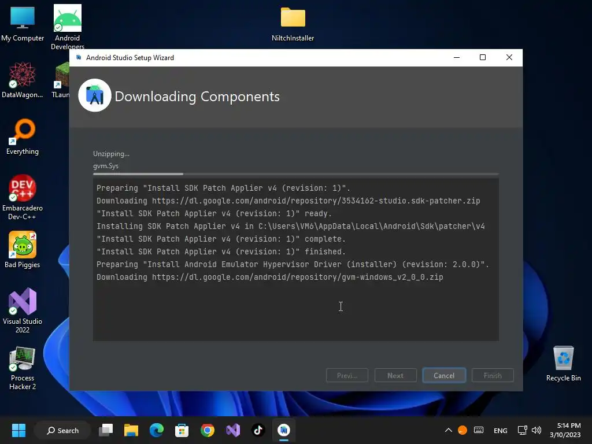Click the taskbar Search box

pyautogui.click(x=62, y=430)
